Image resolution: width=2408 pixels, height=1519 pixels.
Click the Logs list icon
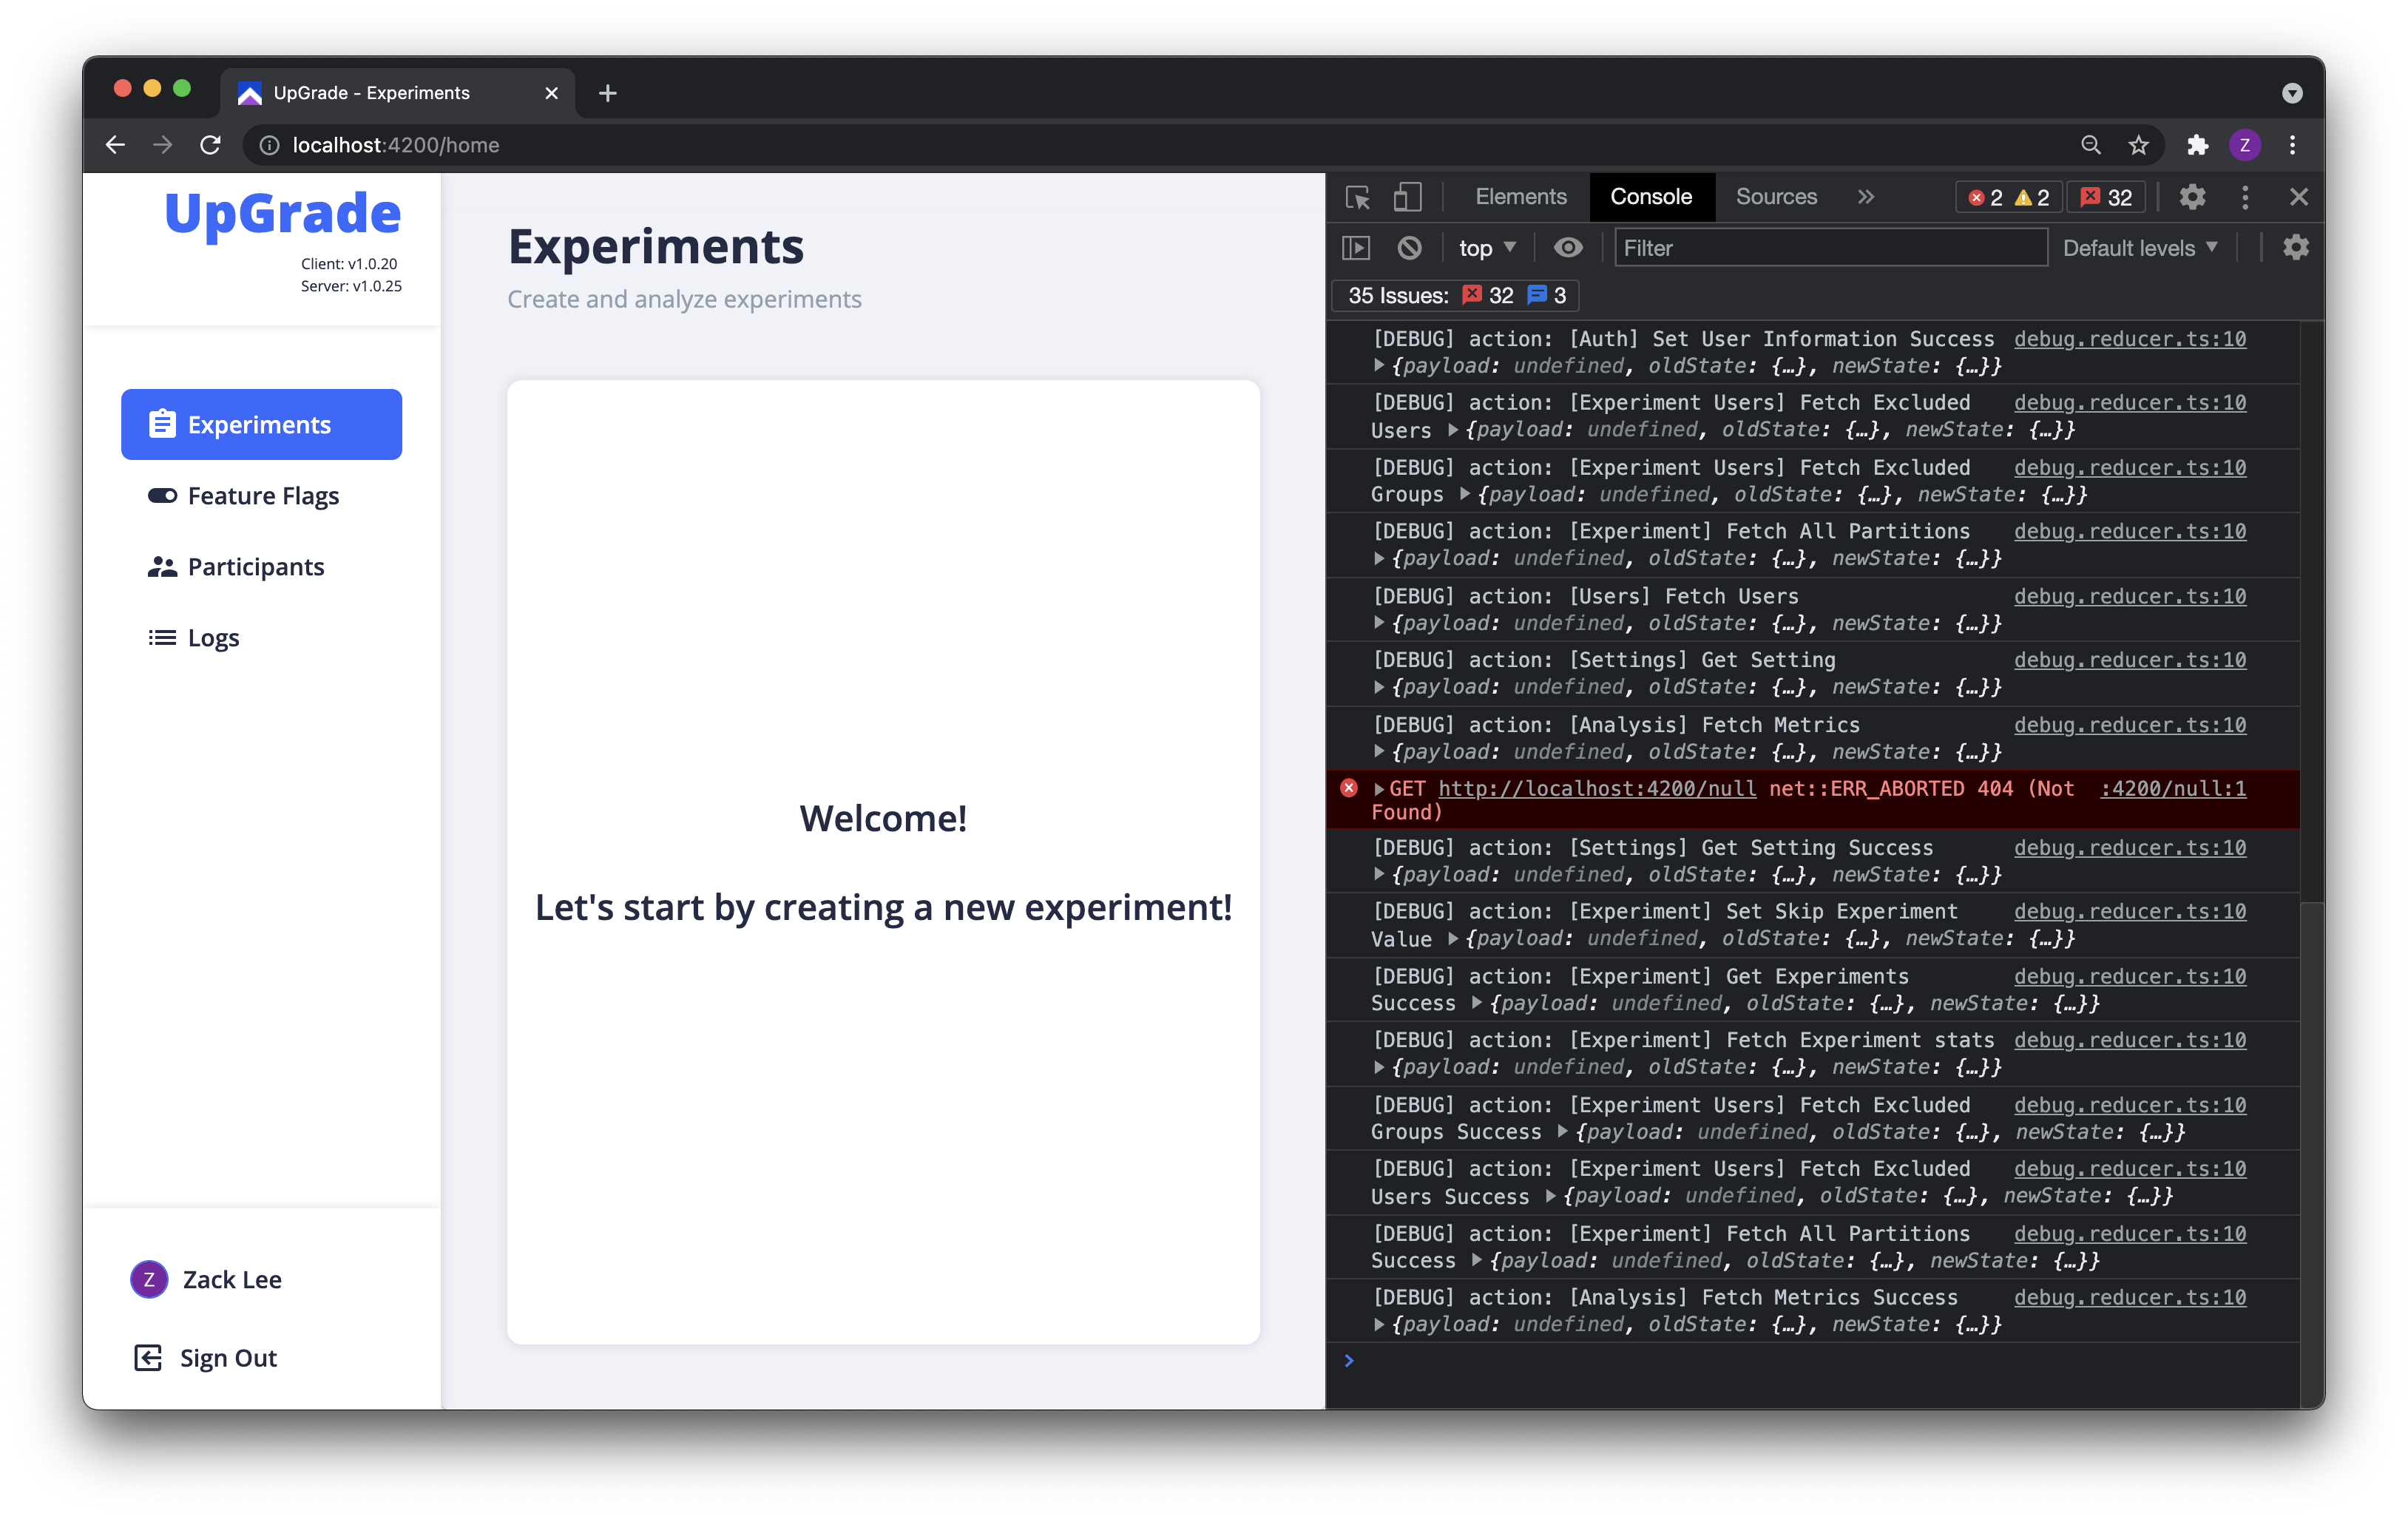161,637
